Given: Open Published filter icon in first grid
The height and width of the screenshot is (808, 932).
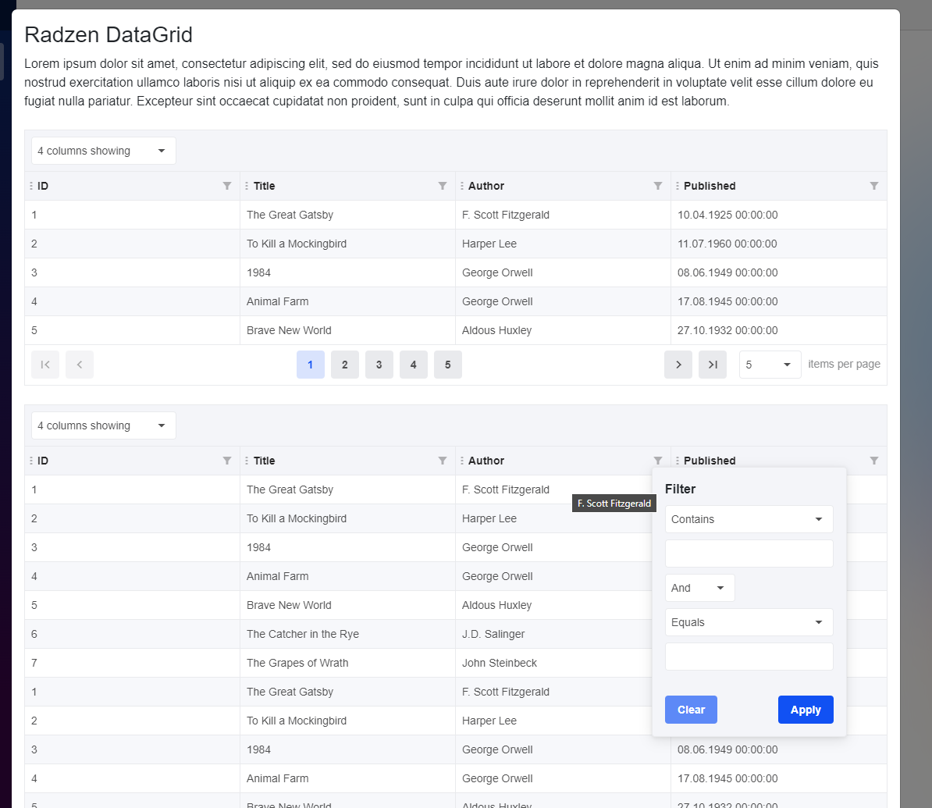Looking at the screenshot, I should click(874, 186).
